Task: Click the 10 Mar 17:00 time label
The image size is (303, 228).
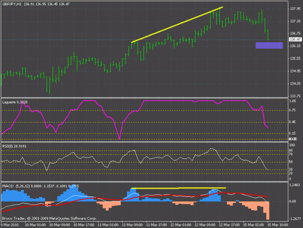Action: tap(84, 225)
